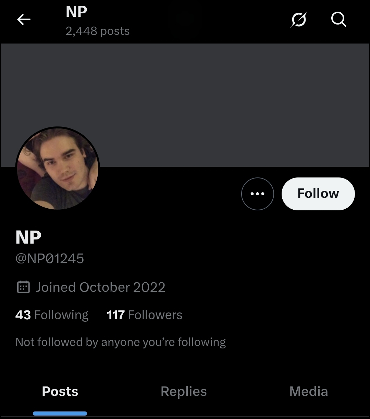Screen dimensions: 370x419
Task: Click the "Joined October 2022" text
Action: click(x=100, y=287)
